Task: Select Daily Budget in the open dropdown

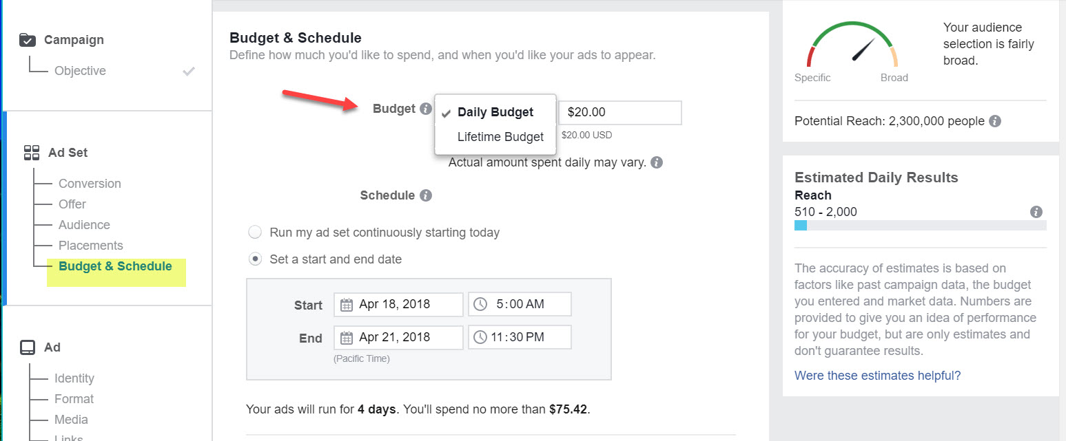Action: click(x=495, y=111)
